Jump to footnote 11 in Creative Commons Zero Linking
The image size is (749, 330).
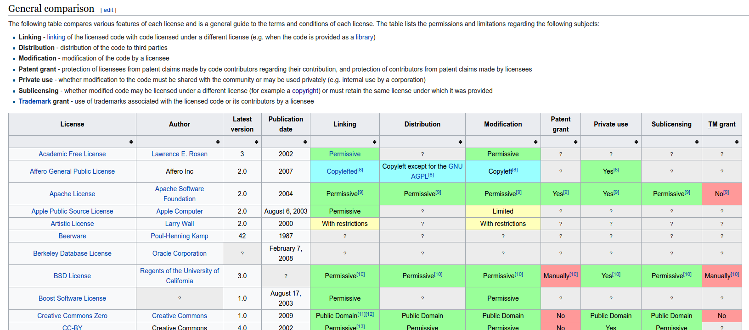click(361, 314)
